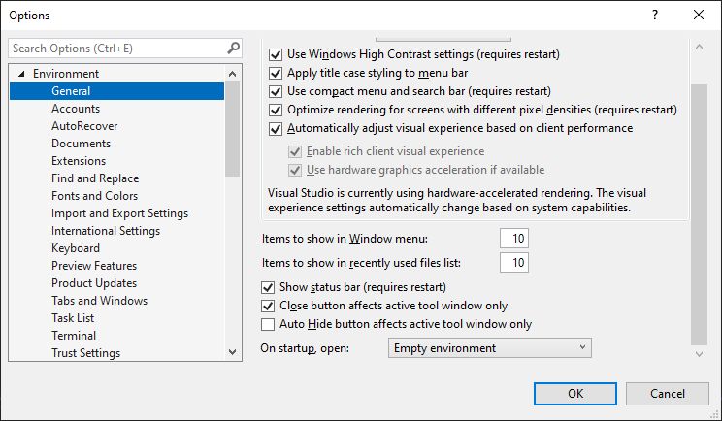This screenshot has height=421, width=722.
Task: Toggle Use compact menu and search bar
Action: click(x=276, y=91)
